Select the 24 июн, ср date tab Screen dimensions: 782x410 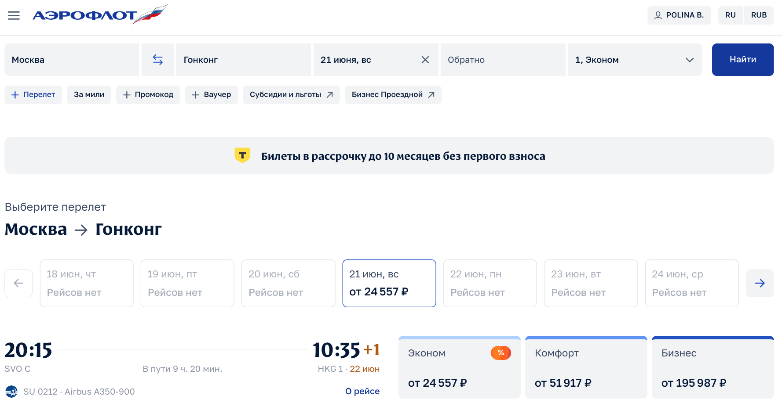tap(692, 283)
